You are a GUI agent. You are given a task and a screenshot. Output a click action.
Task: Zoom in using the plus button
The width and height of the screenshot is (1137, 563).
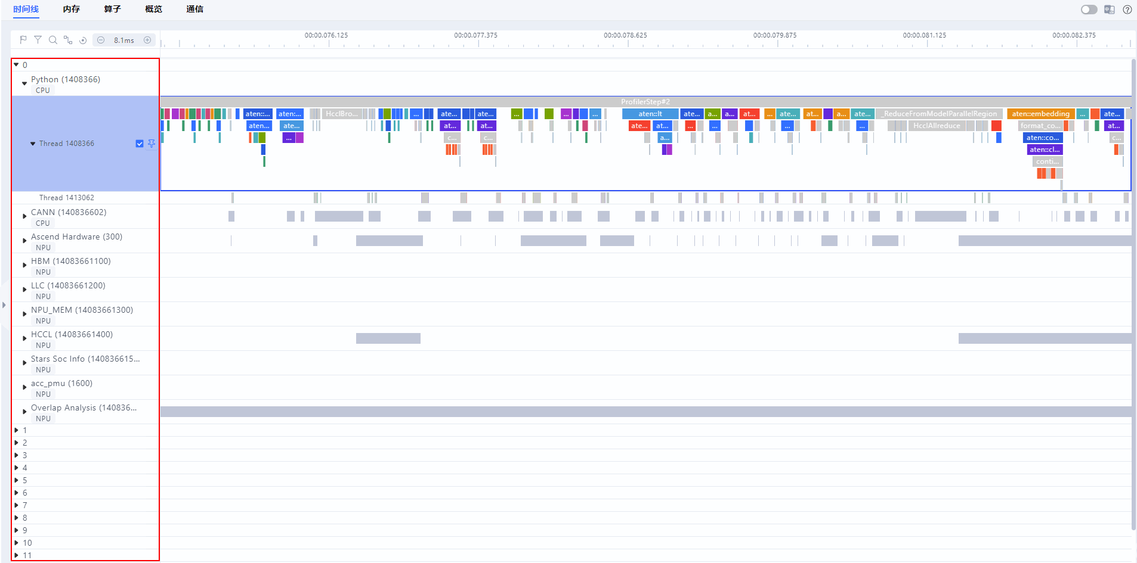147,40
